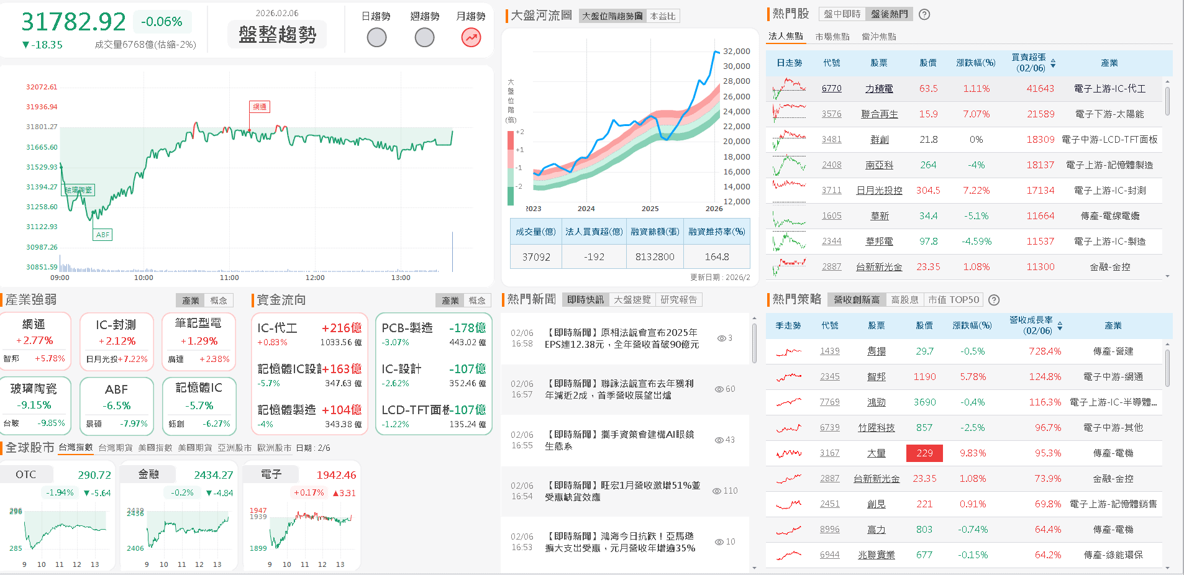Screen dimensions: 1184x575
Task: Click the 日趨勢 daily trend circle icon
Action: point(376,37)
